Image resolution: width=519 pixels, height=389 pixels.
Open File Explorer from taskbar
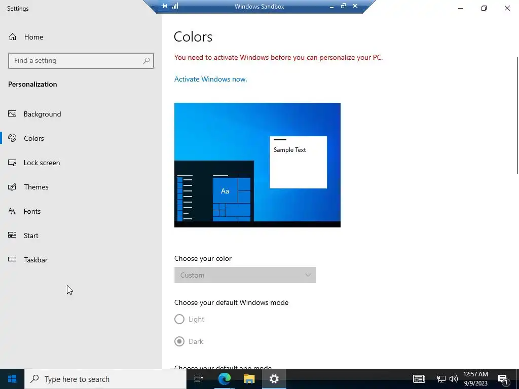(x=249, y=379)
